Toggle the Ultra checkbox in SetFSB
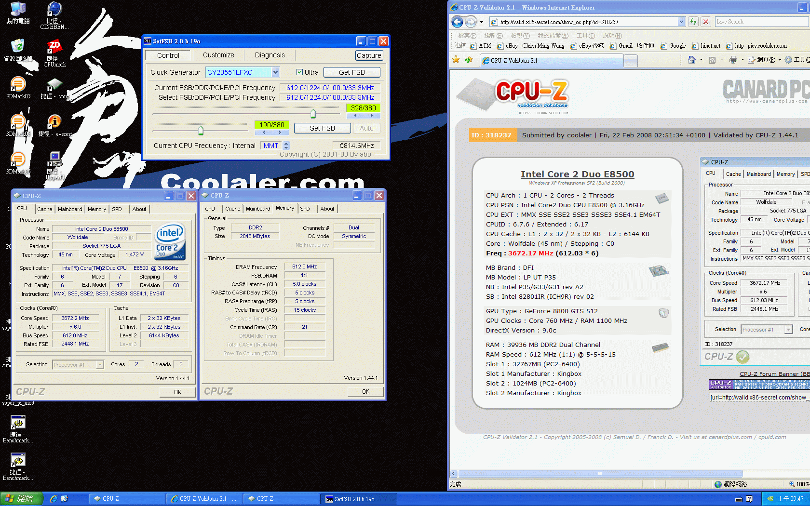The image size is (810, 506). pyautogui.click(x=299, y=72)
